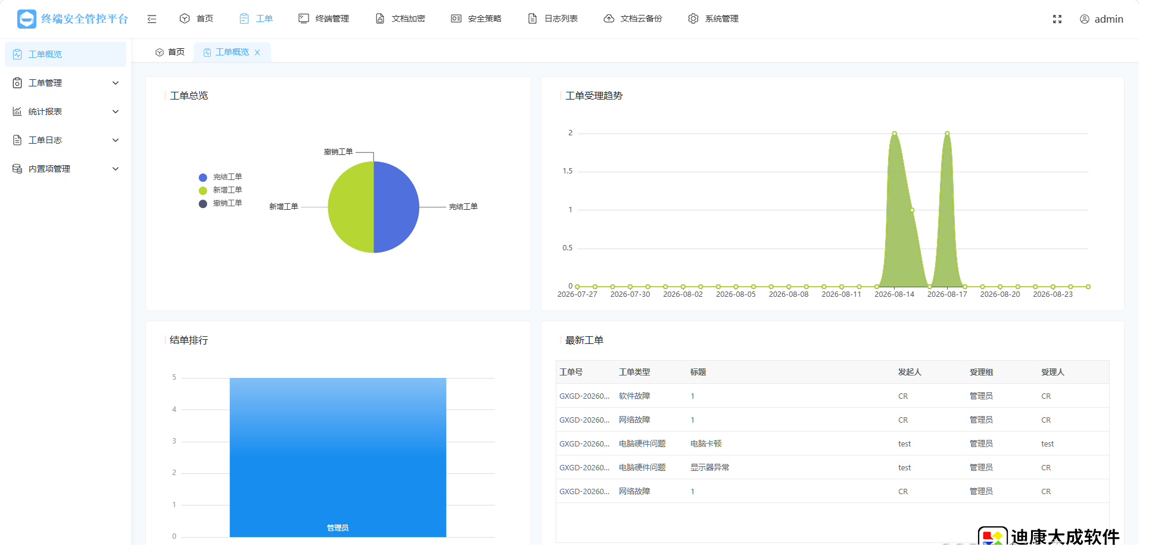Click the 受理组 column header
Viewport: 1149px width, 546px height.
pyautogui.click(x=981, y=372)
